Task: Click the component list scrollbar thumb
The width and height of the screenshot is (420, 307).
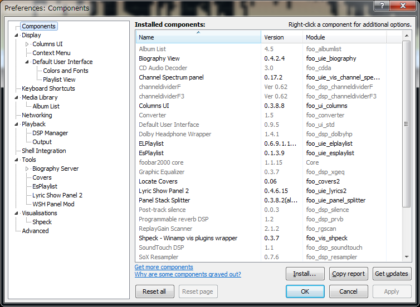Action: 407,124
